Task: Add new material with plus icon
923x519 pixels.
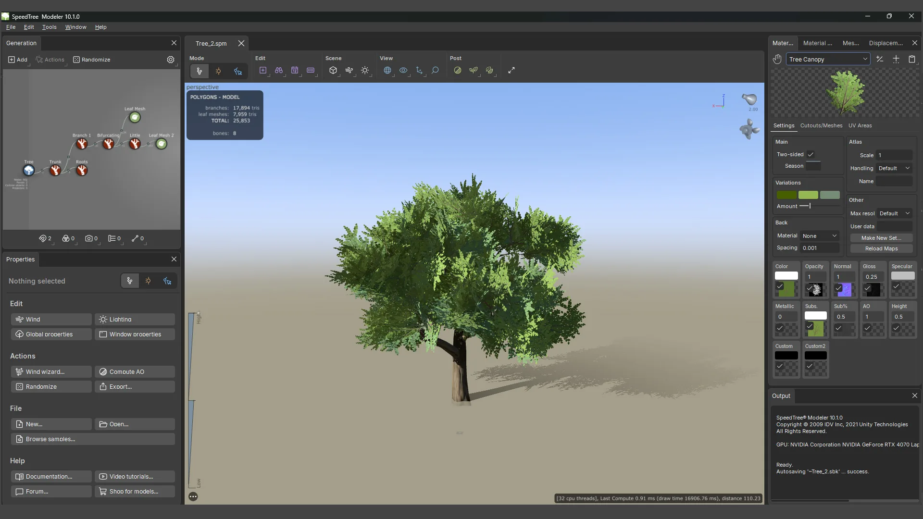Action: coord(896,59)
